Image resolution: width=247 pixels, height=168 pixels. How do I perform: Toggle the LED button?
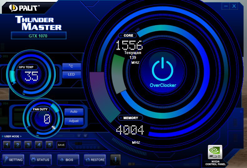tap(72, 74)
